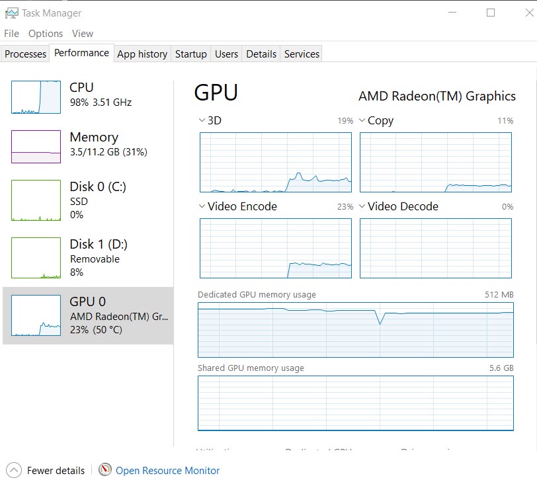Viewport: 537px width, 482px height.
Task: Open the 3D engine dropdown chevron
Action: click(x=202, y=120)
